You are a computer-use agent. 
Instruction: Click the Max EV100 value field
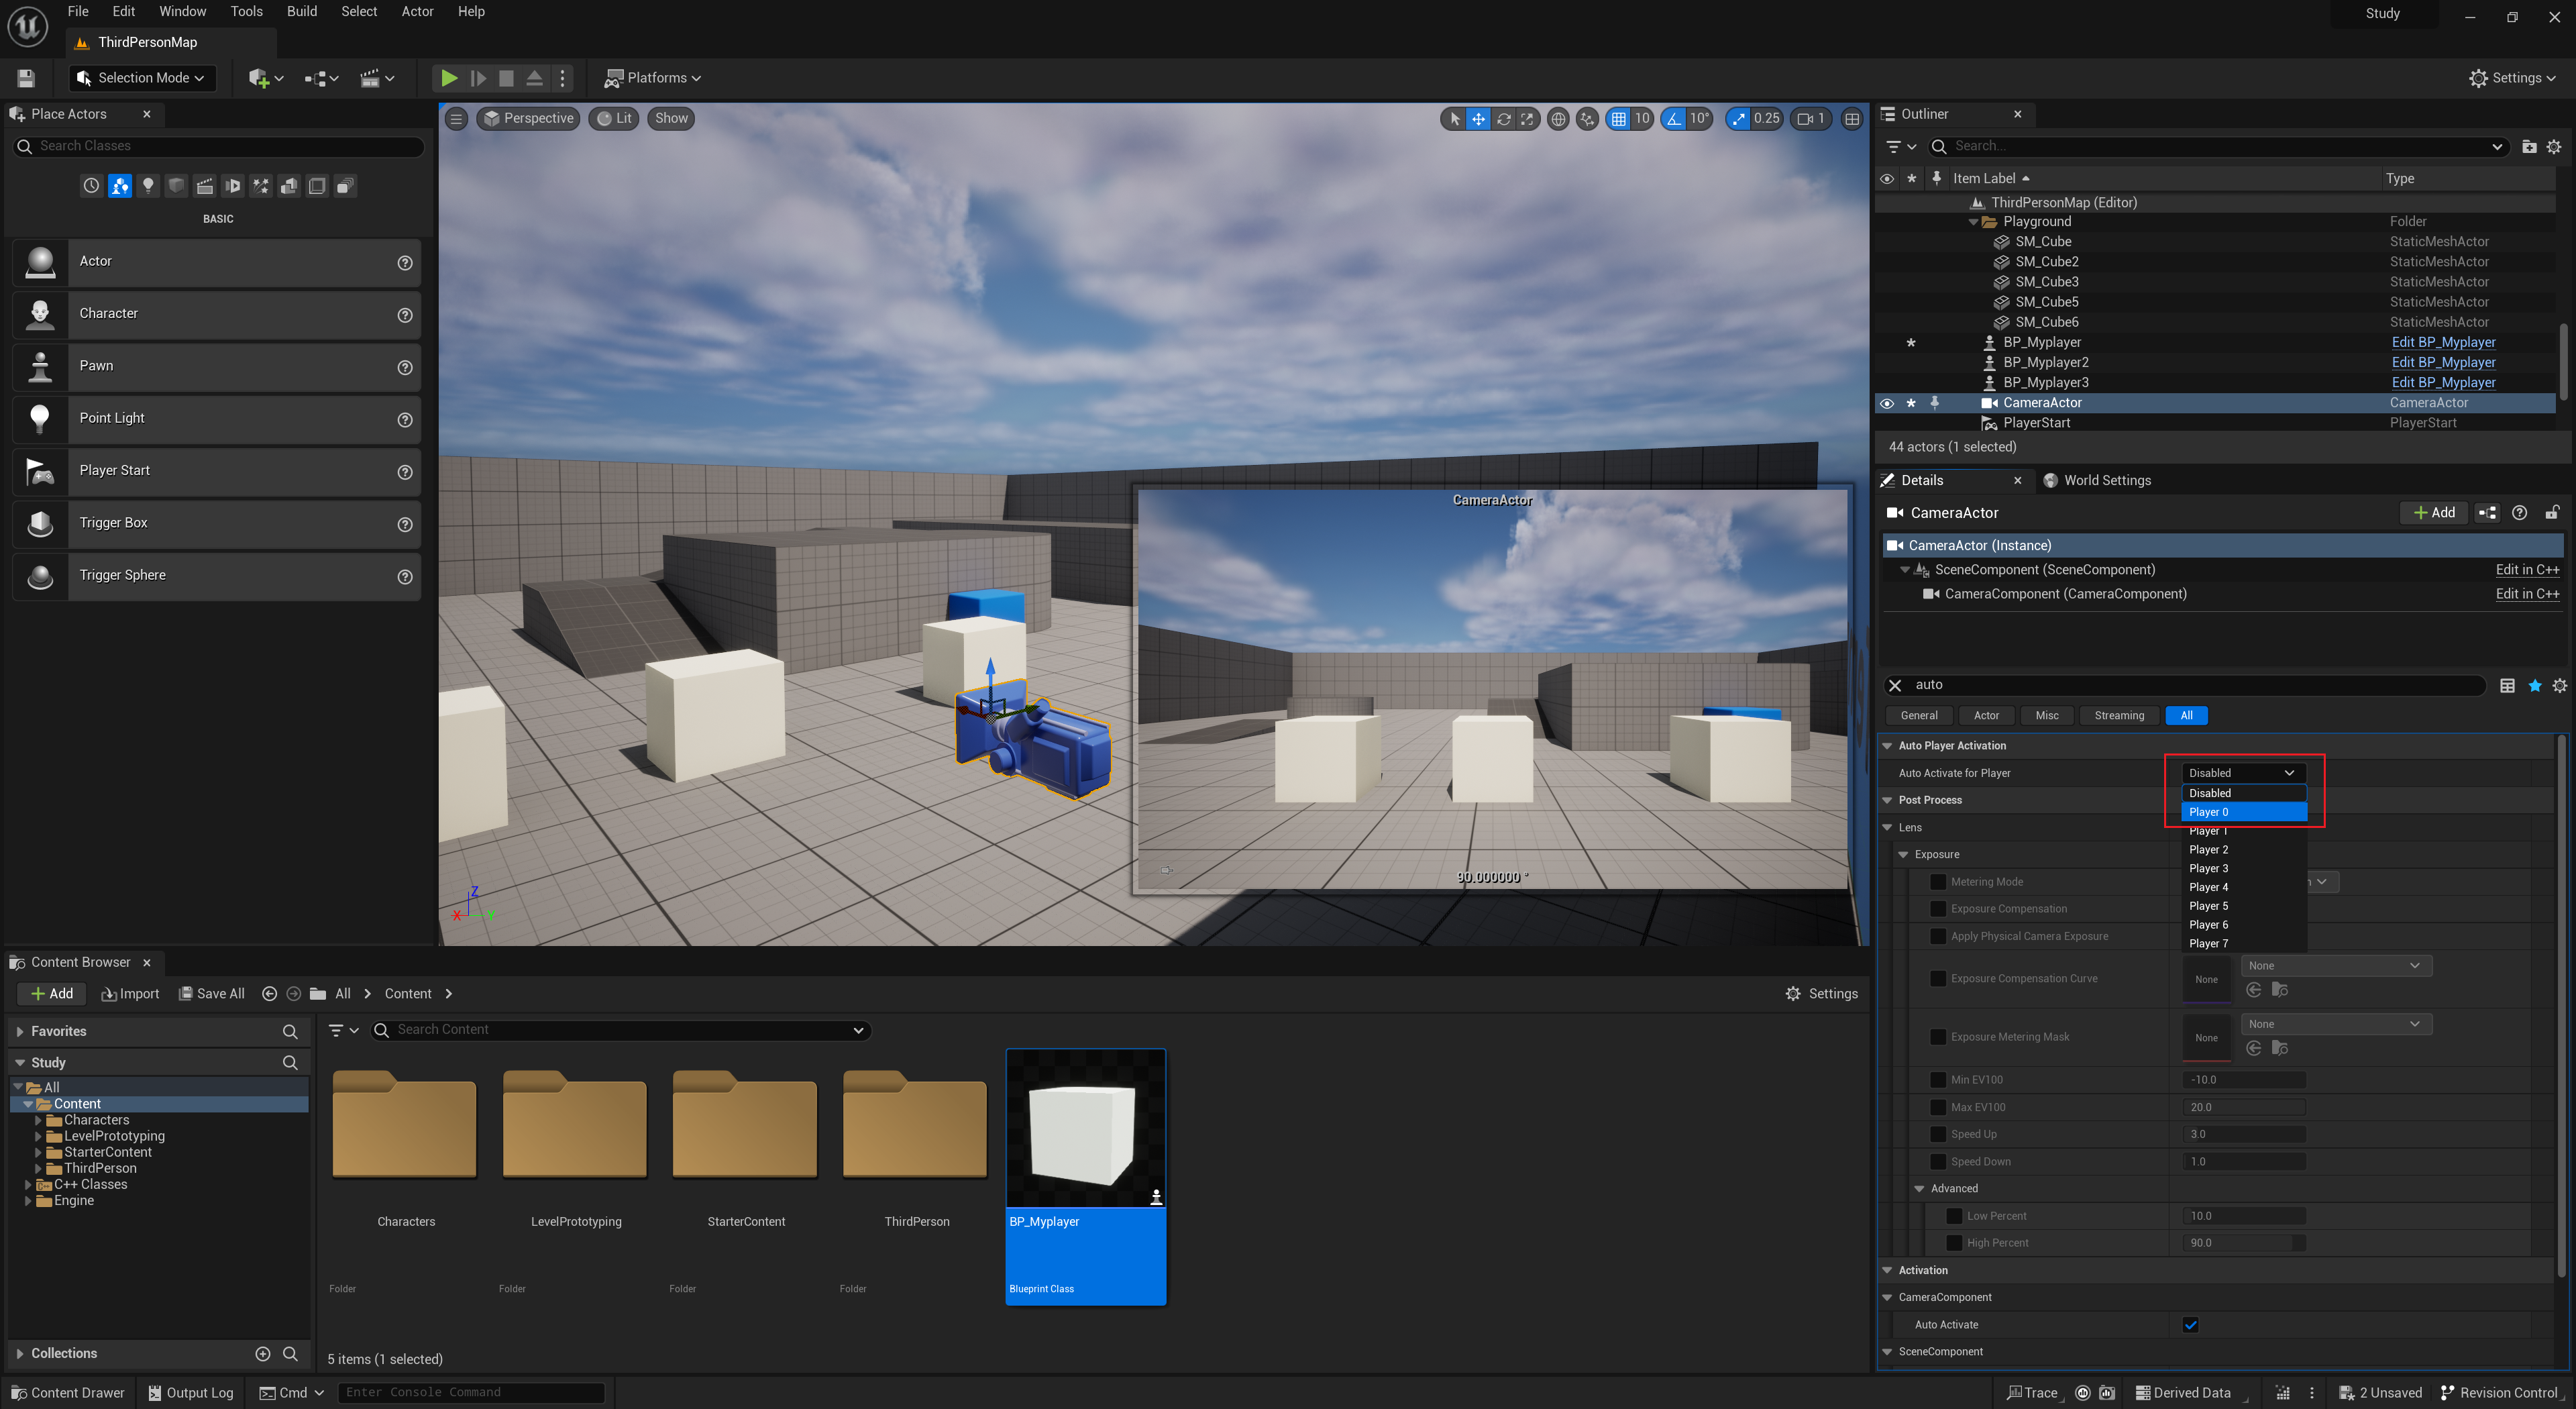(x=2243, y=1107)
